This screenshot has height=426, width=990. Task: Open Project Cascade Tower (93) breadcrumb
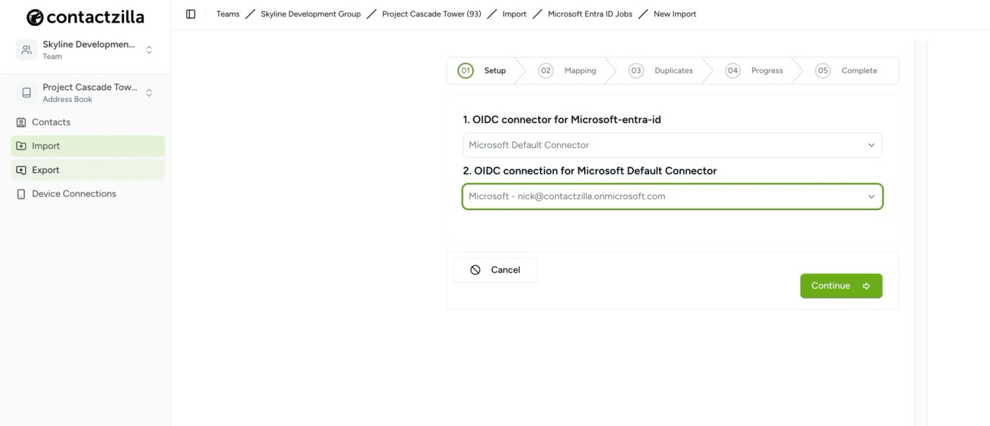431,14
